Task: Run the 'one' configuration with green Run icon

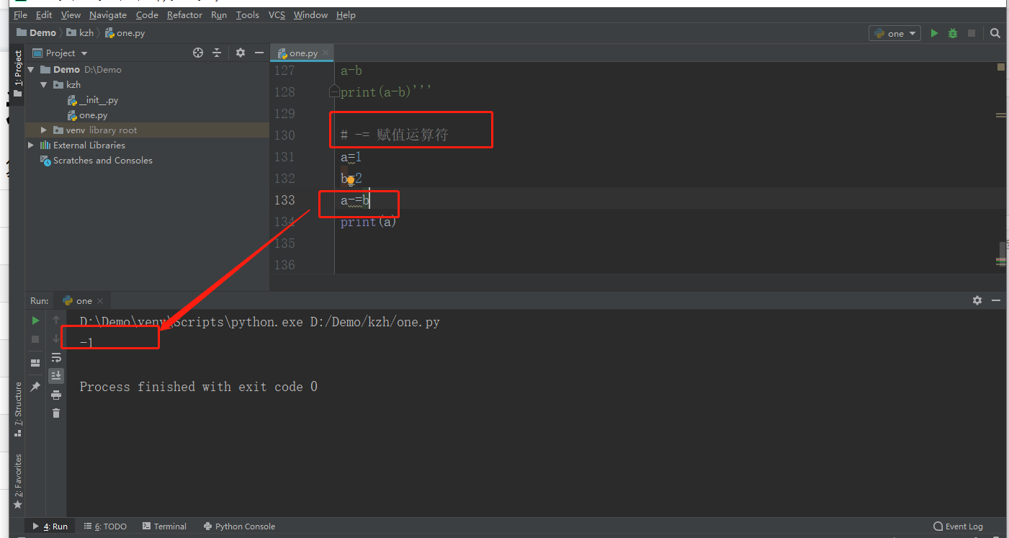Action: (934, 33)
